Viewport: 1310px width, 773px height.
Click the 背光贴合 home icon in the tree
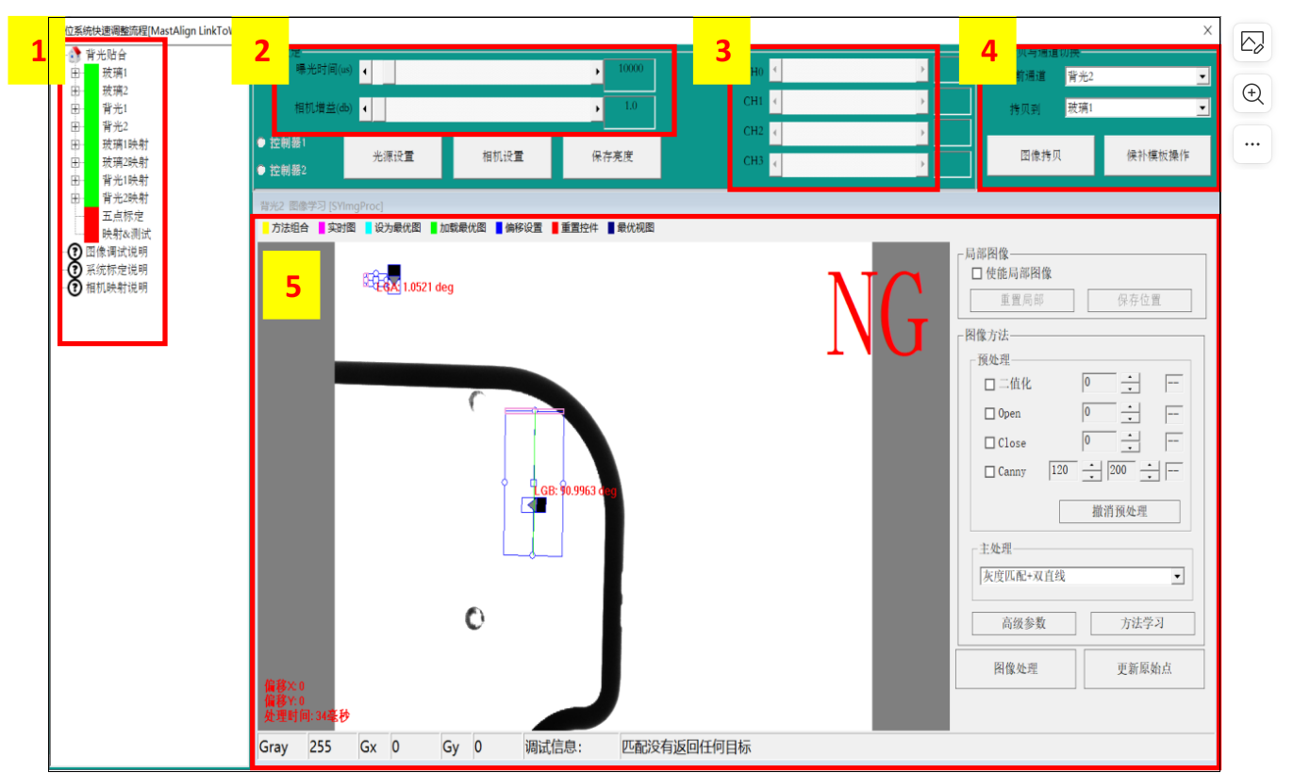tap(75, 55)
